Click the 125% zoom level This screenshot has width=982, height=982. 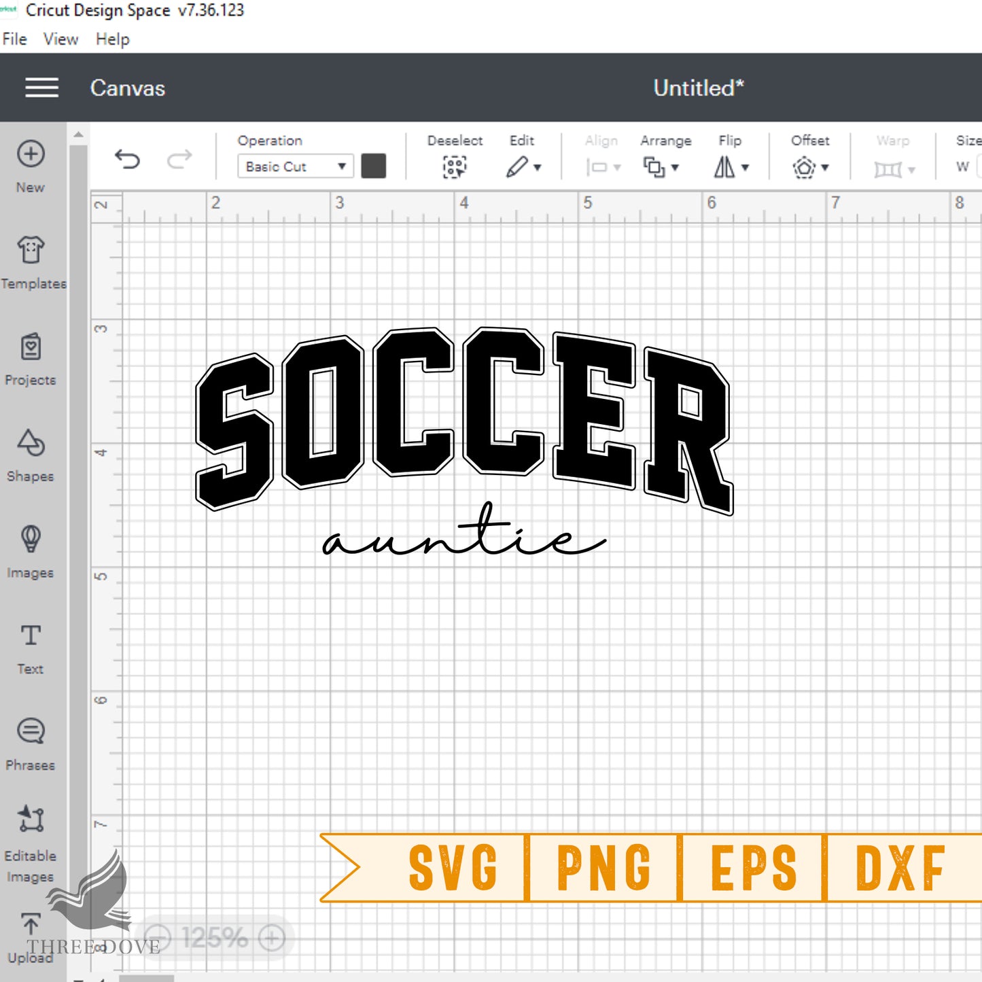(214, 939)
